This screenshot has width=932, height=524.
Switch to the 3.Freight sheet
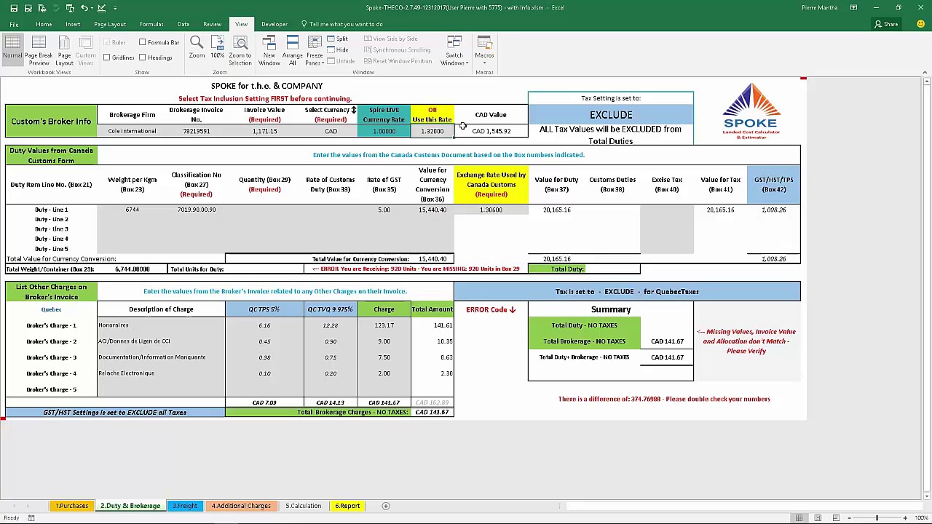click(185, 506)
